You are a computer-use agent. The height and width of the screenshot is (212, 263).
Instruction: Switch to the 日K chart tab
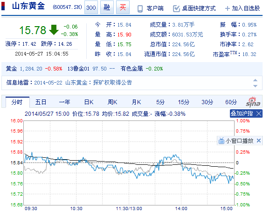pyautogui.click(x=89, y=102)
